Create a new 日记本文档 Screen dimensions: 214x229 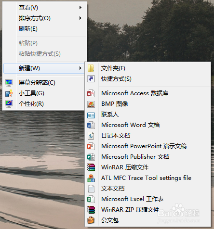click(x=148, y=136)
